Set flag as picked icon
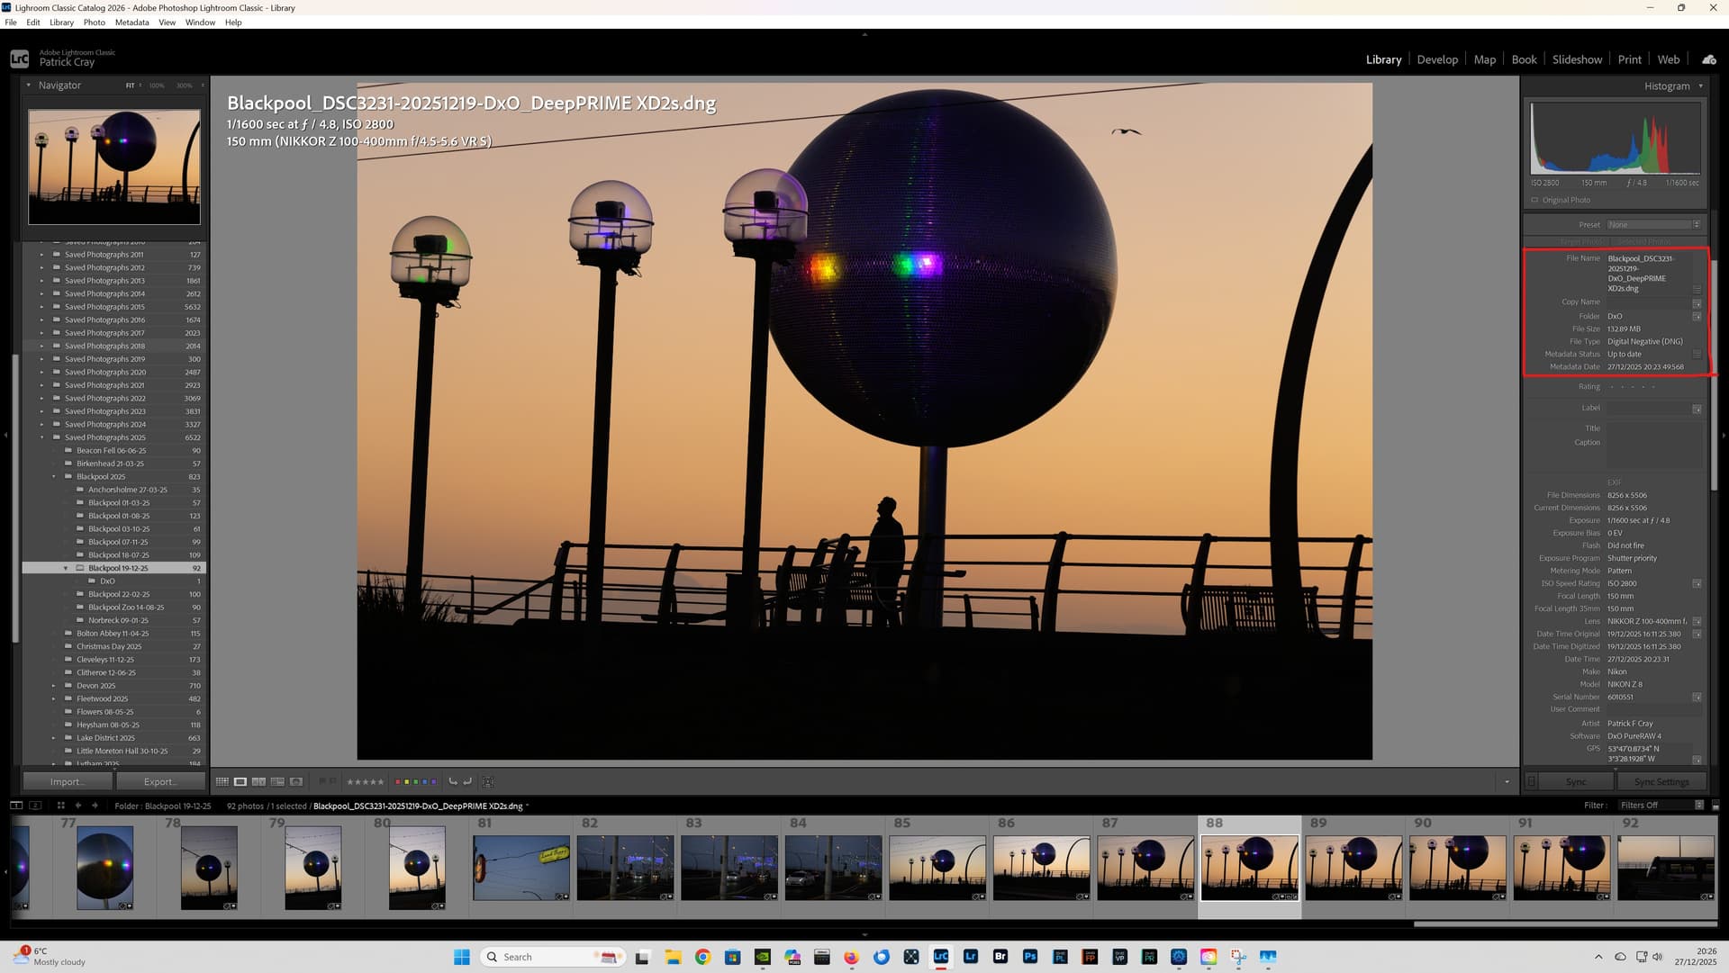 [321, 781]
